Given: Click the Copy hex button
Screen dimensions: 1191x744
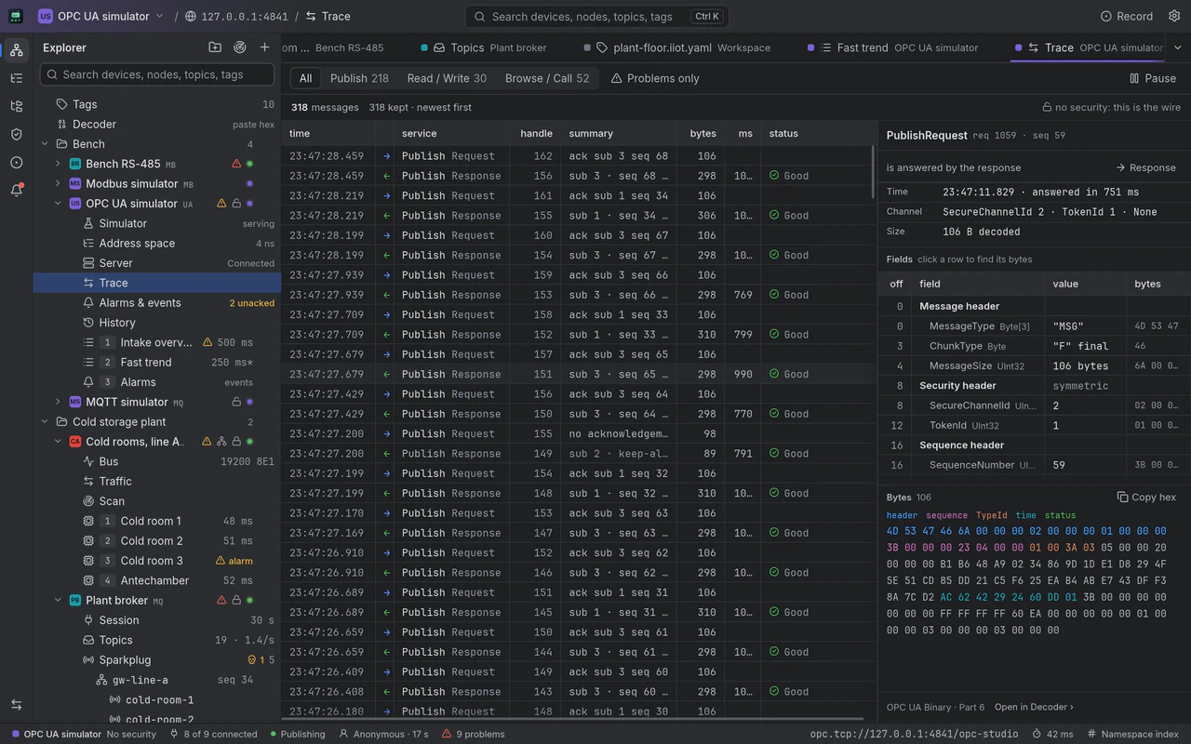Looking at the screenshot, I should 1146,498.
